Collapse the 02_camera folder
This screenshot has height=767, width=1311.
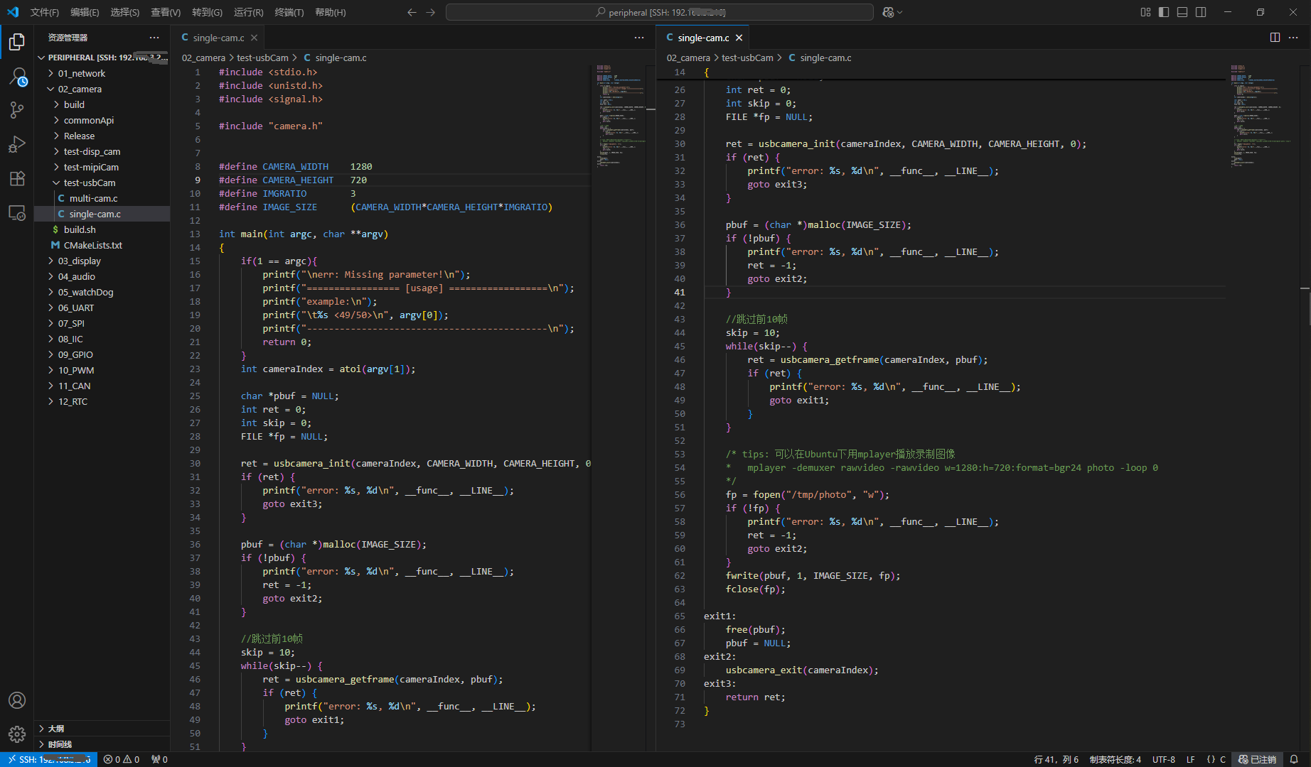pyautogui.click(x=102, y=89)
